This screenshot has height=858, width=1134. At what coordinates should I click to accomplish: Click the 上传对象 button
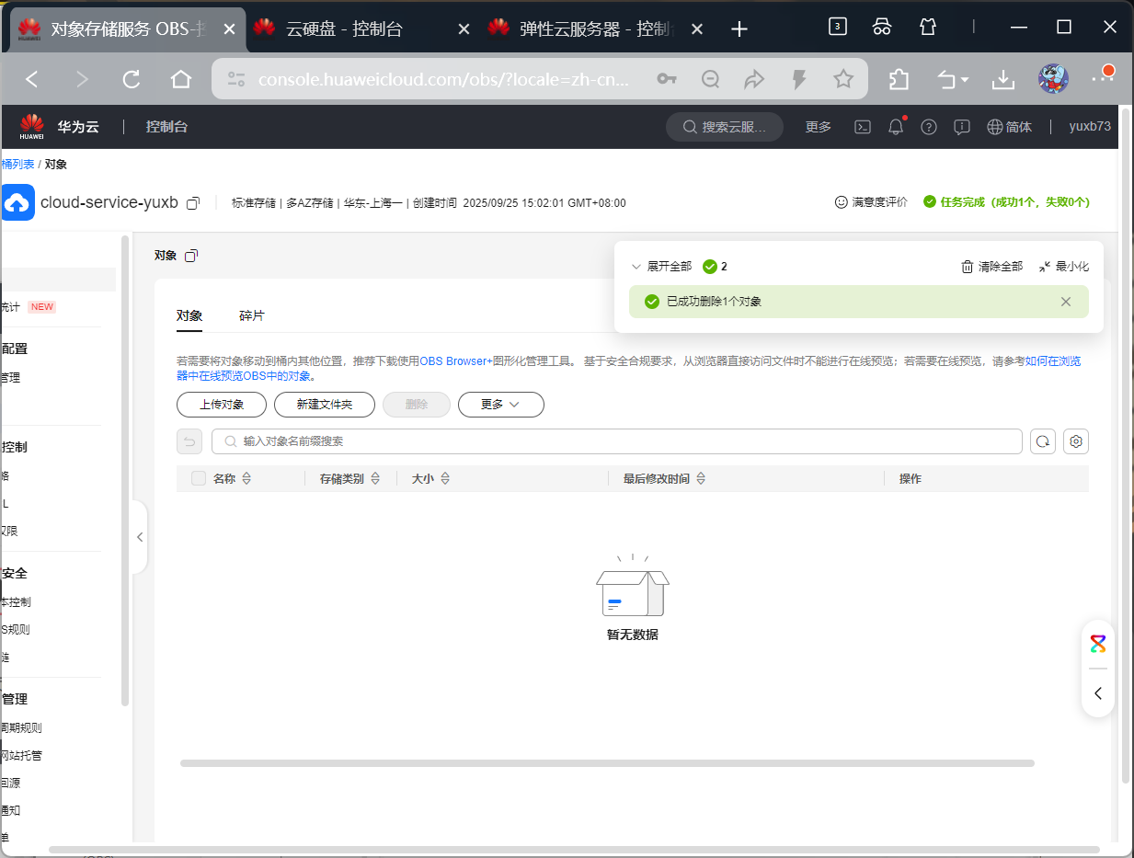point(222,405)
